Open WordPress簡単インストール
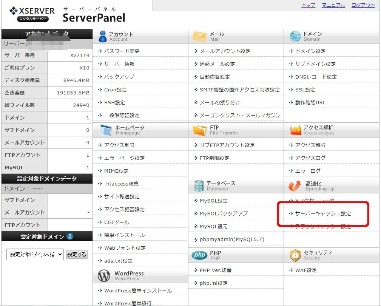The image size is (381, 306). tap(138, 291)
